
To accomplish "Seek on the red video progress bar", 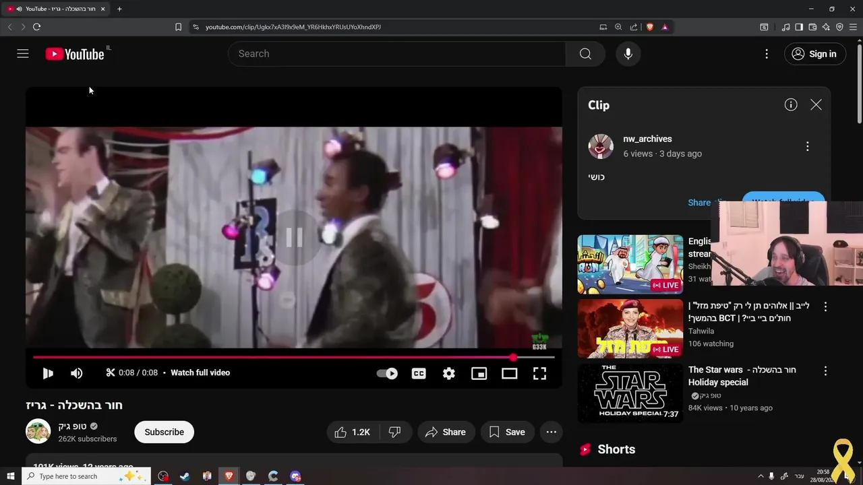I will pos(294,357).
